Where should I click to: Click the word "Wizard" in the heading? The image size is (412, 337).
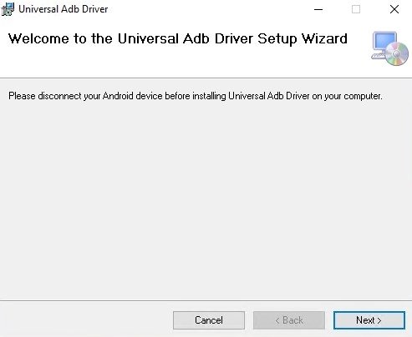[325, 38]
